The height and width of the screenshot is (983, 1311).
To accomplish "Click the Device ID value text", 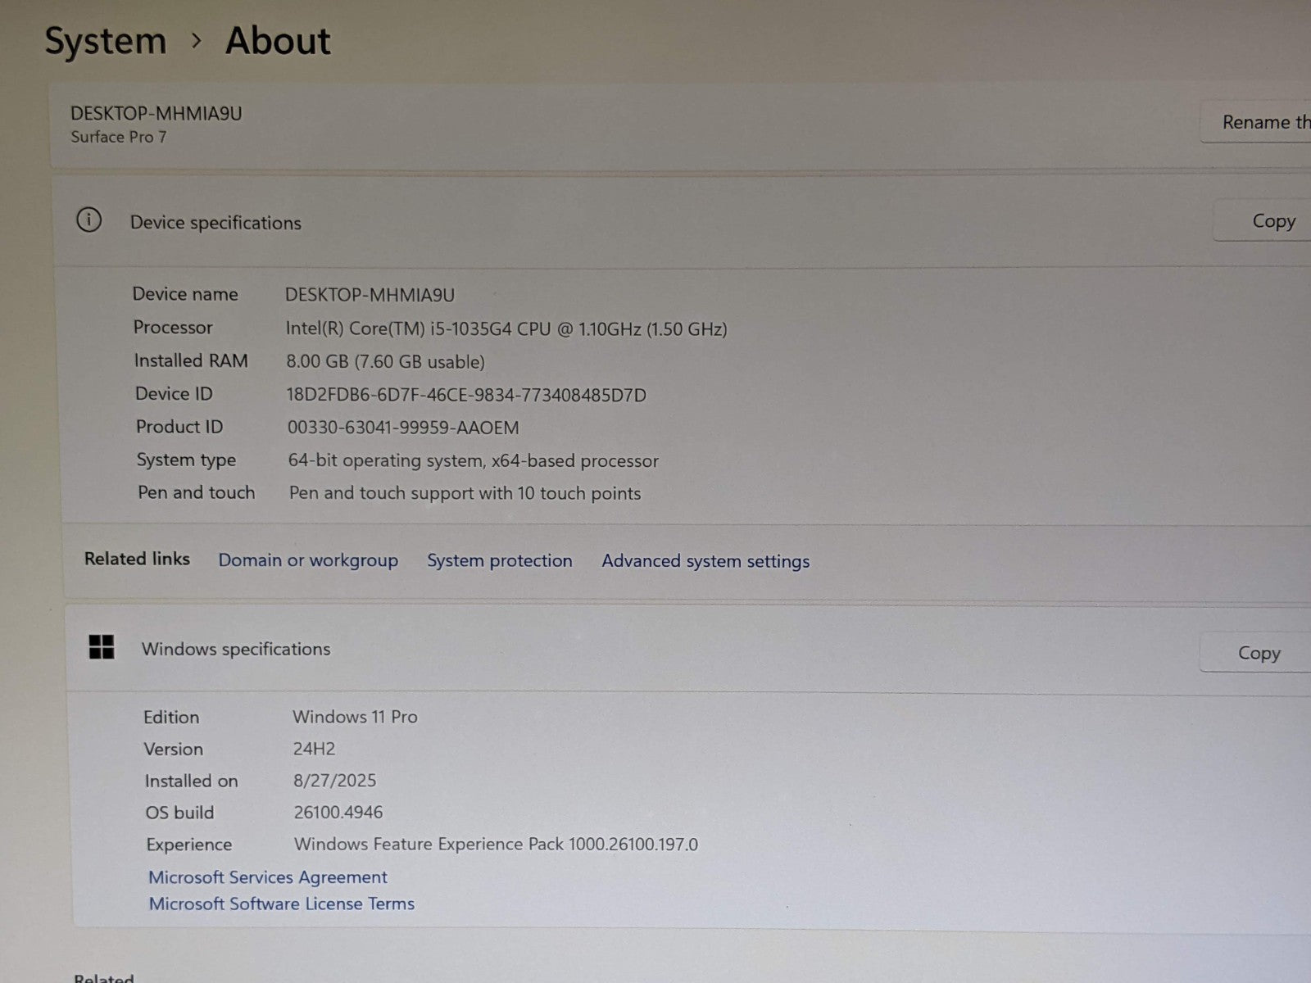I will pyautogui.click(x=465, y=395).
